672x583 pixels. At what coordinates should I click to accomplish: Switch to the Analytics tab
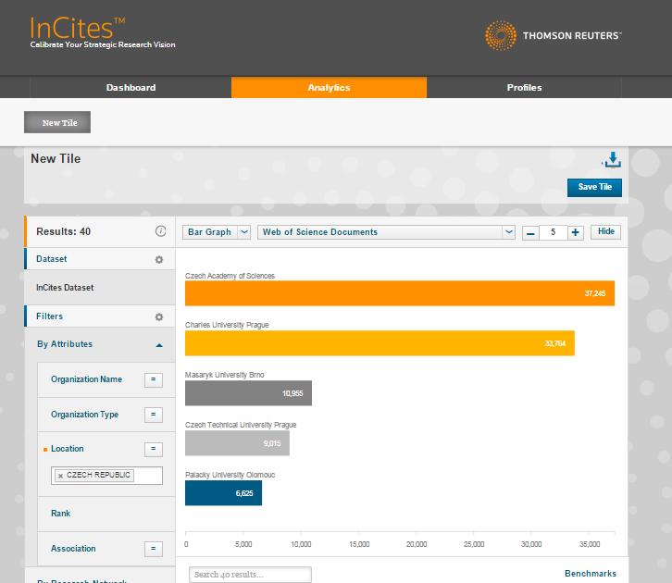329,87
